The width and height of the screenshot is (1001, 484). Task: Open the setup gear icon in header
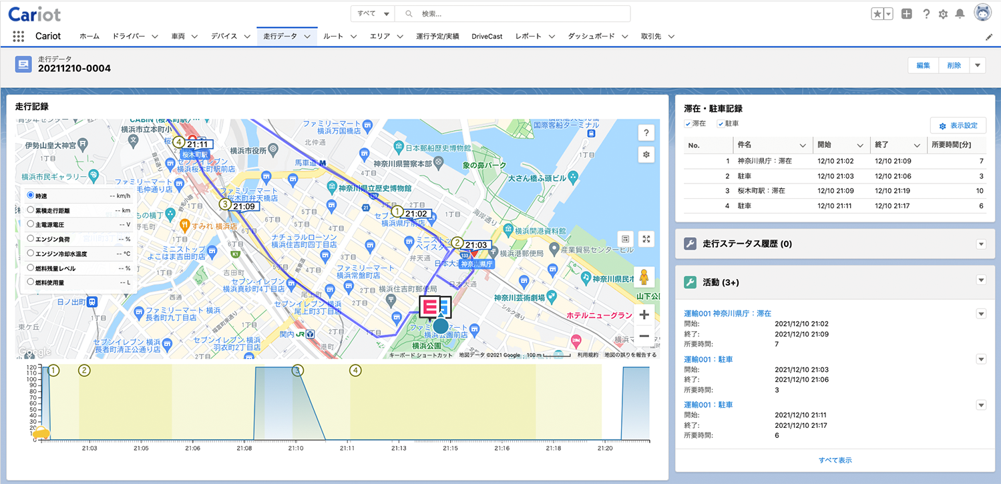[943, 14]
